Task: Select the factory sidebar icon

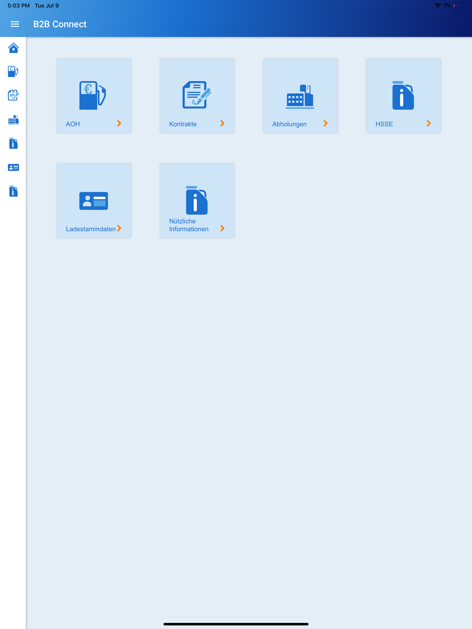Action: pyautogui.click(x=13, y=120)
